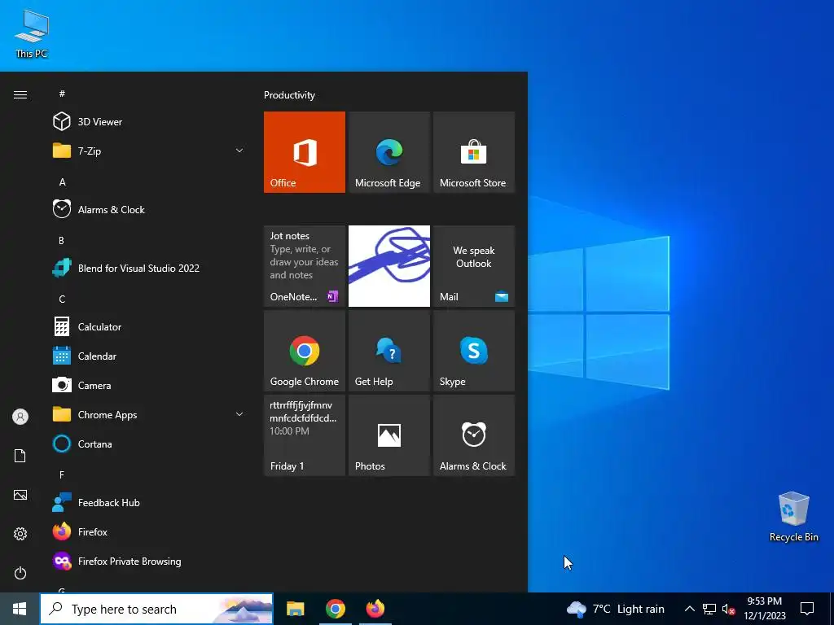834x625 pixels.
Task: Open Documents from Start sidebar
Action: 20,456
